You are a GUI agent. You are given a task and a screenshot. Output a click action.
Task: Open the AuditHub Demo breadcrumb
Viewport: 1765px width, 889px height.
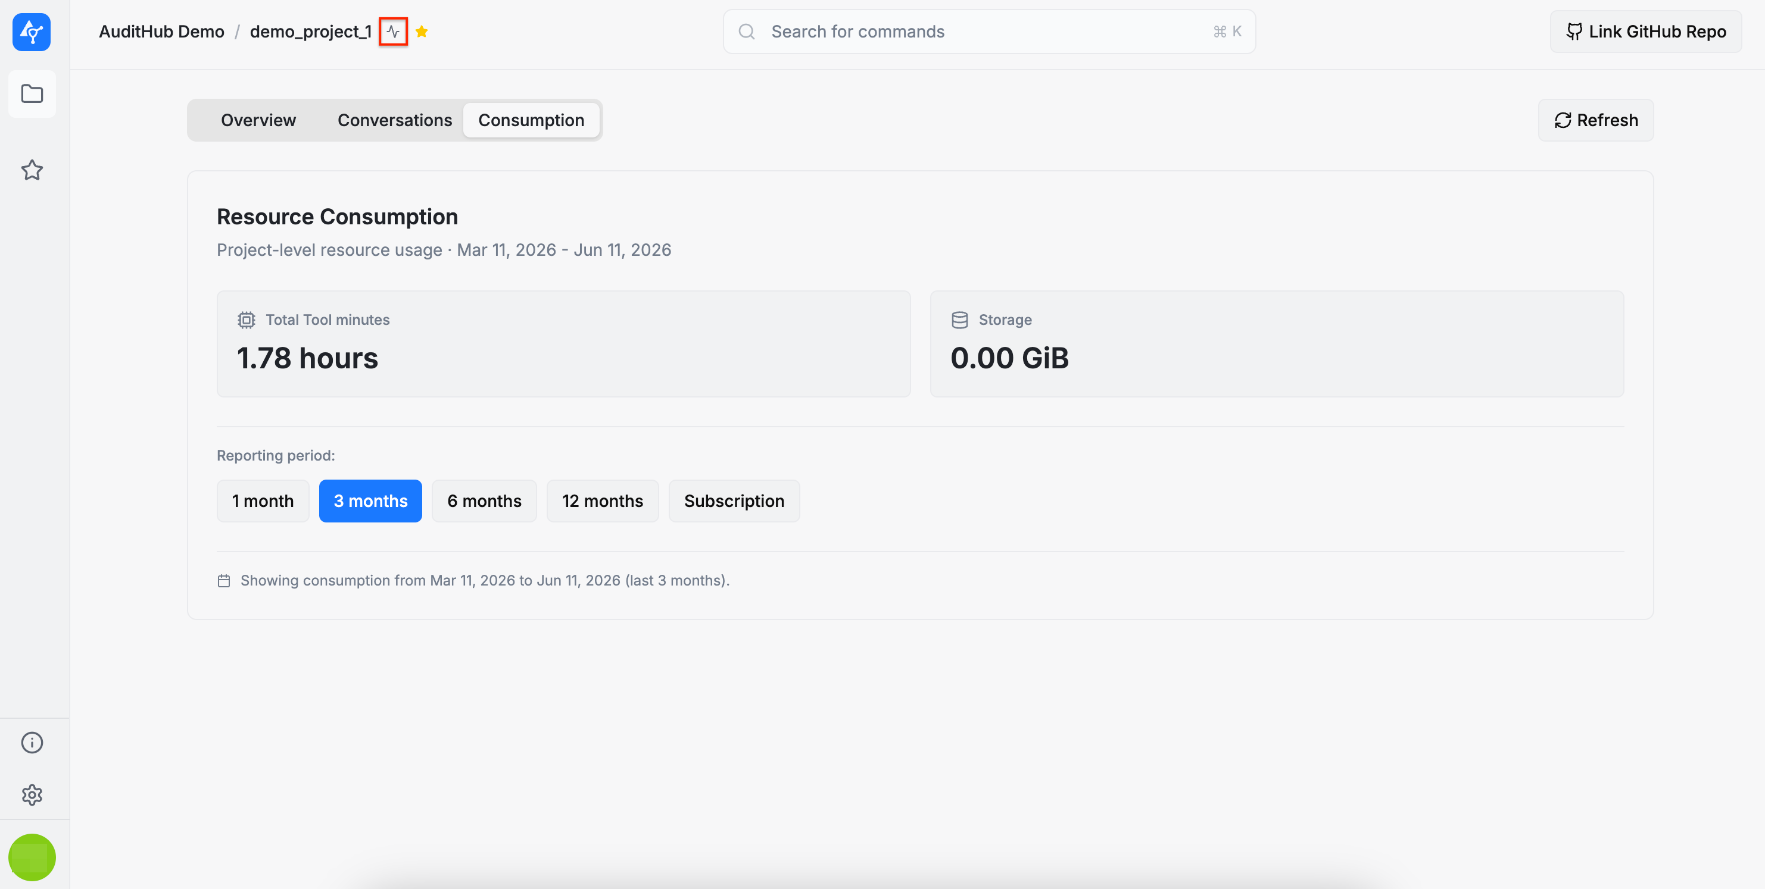coord(162,32)
